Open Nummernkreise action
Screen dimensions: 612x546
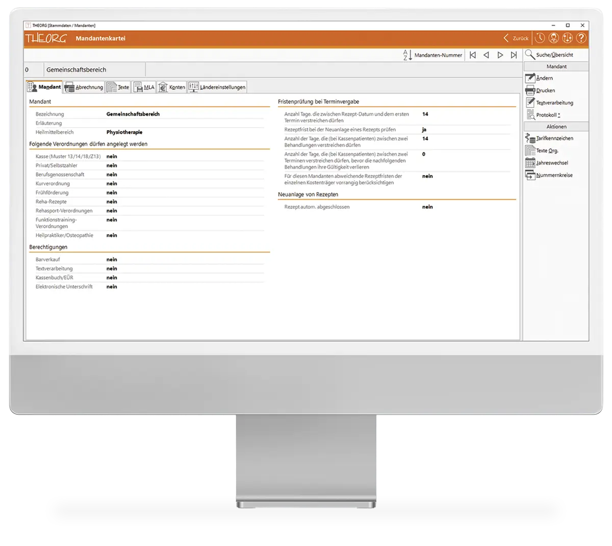[x=554, y=175]
